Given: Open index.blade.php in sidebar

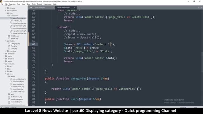Looking at the screenshot, I should coord(16,102).
